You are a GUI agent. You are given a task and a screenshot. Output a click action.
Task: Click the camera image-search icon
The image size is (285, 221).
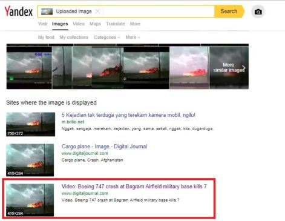(258, 12)
